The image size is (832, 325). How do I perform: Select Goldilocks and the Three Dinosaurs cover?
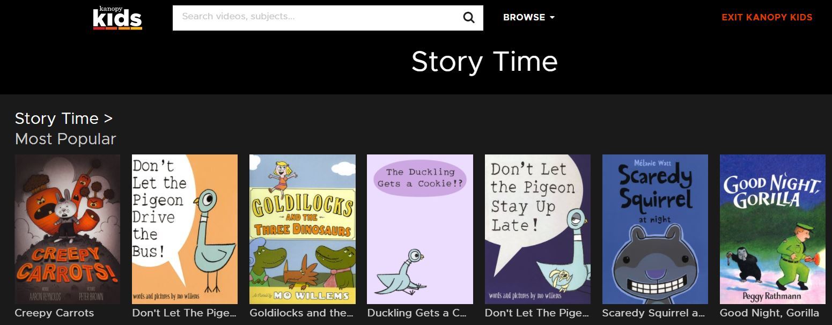(302, 229)
